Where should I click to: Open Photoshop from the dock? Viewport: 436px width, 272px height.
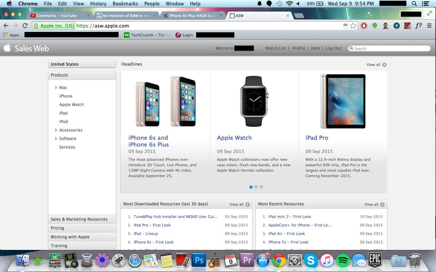pyautogui.click(x=199, y=261)
